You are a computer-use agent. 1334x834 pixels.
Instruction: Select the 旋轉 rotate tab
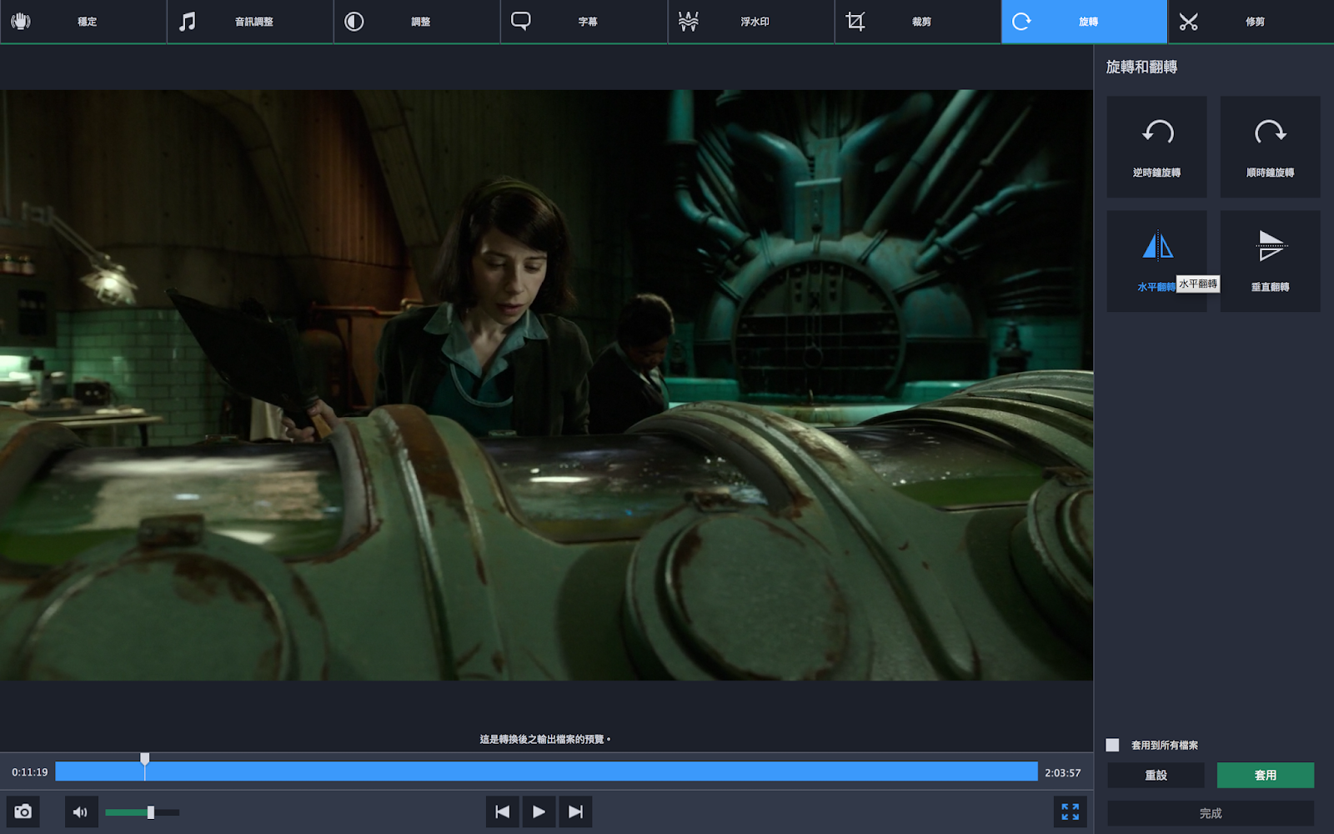pos(1084,22)
